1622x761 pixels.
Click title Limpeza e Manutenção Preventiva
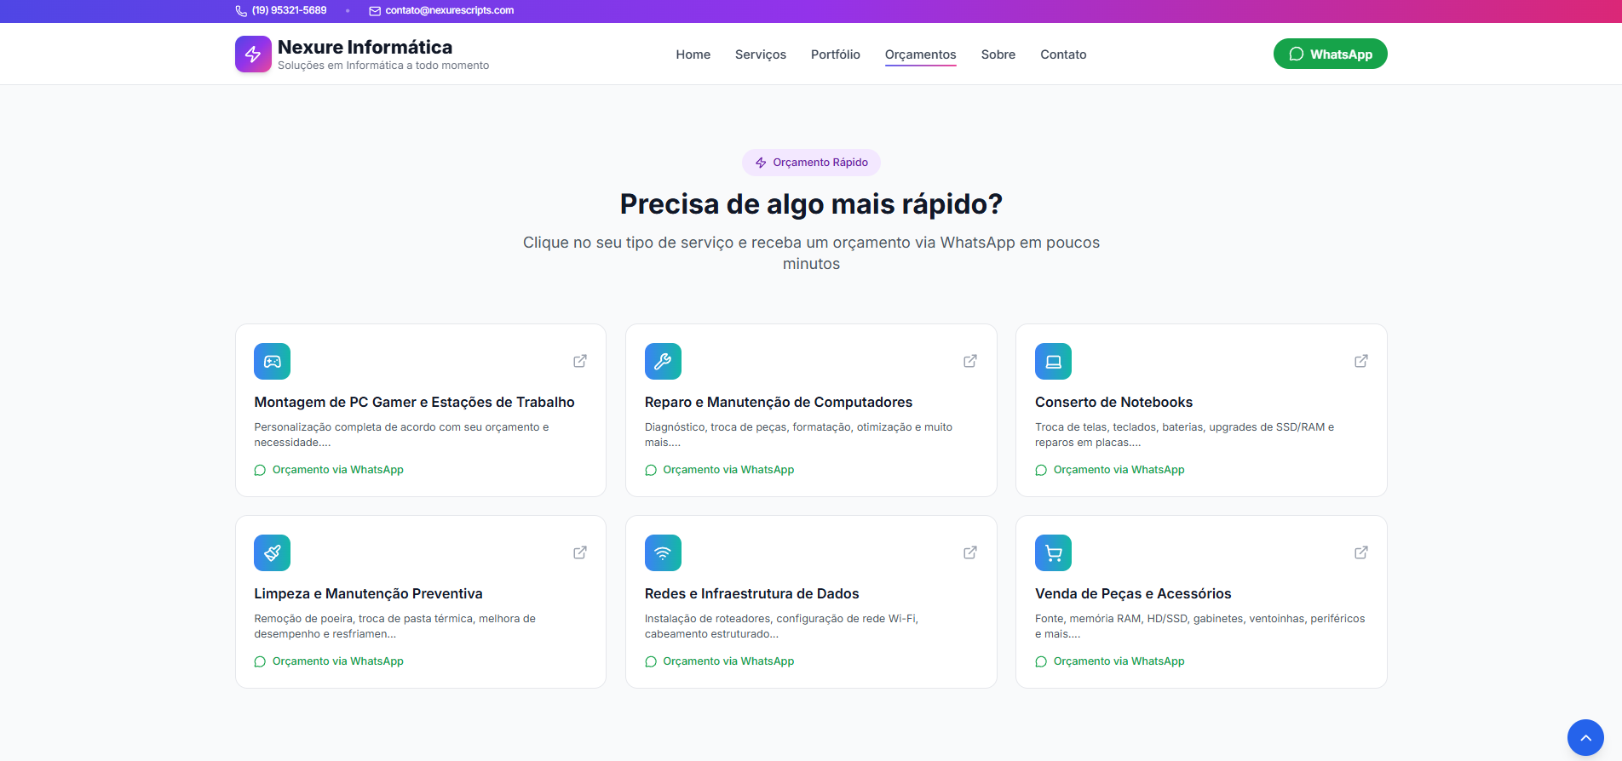click(368, 594)
